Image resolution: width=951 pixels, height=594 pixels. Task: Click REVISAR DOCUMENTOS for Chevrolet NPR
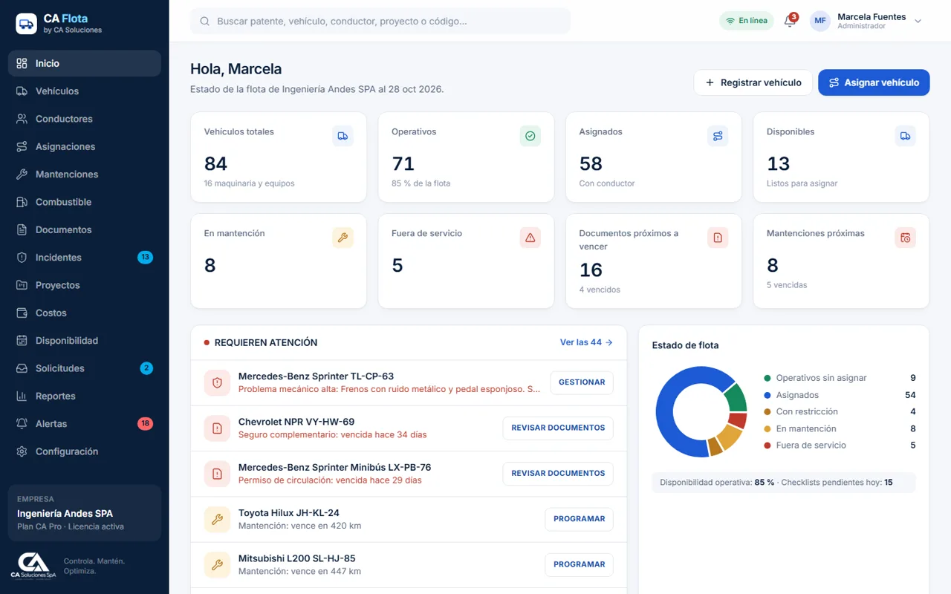[x=558, y=428]
